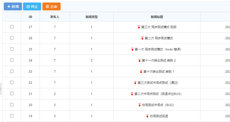Click title 第十一次转出测试 类别 2

(x=159, y=60)
